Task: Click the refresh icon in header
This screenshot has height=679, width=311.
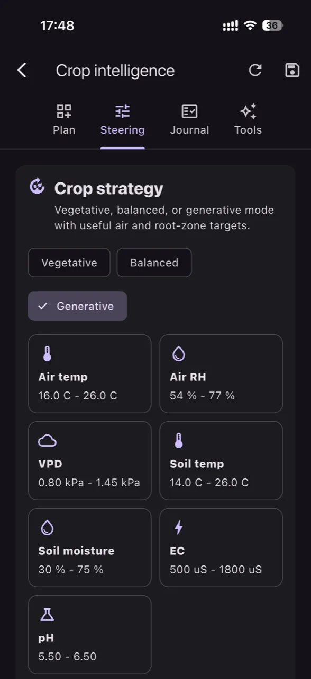Action: [x=255, y=70]
